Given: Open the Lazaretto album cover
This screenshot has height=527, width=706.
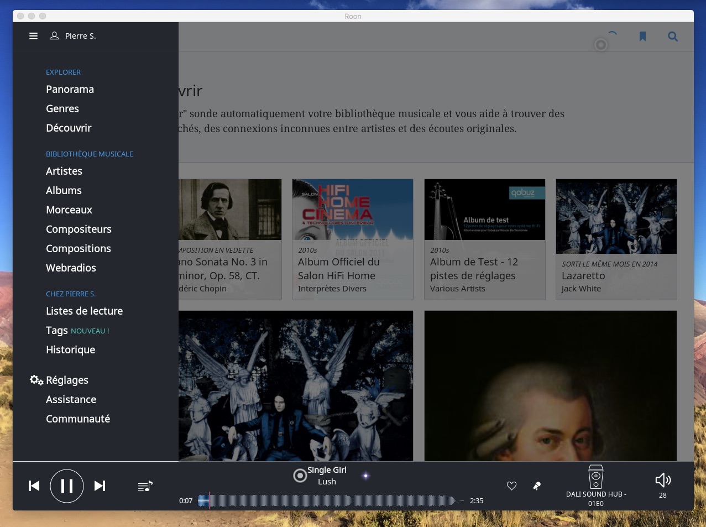Looking at the screenshot, I should coord(616,216).
